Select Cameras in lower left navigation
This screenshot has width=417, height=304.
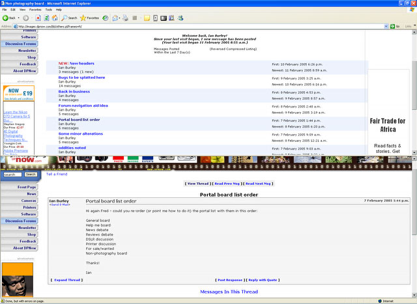point(28,200)
